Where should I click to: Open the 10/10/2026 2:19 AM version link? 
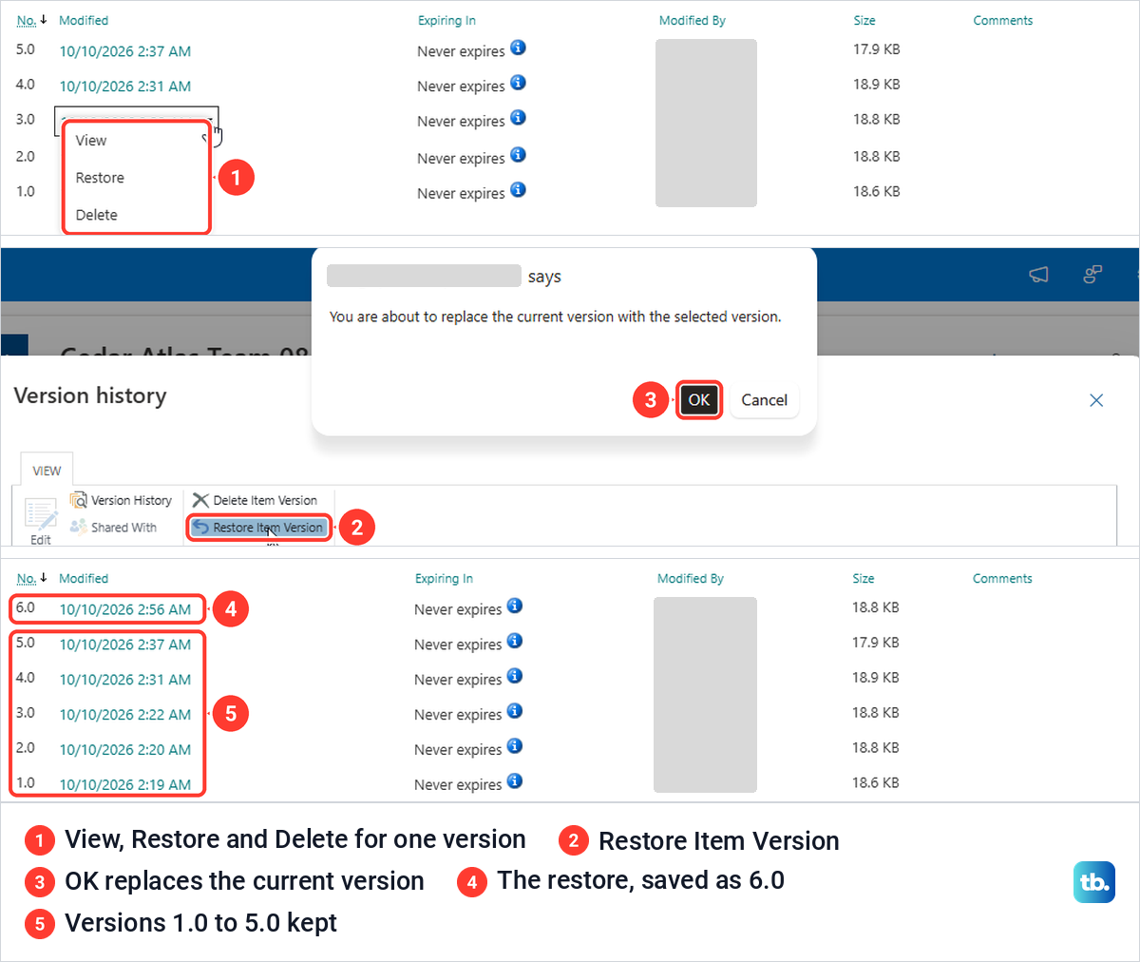(x=125, y=785)
